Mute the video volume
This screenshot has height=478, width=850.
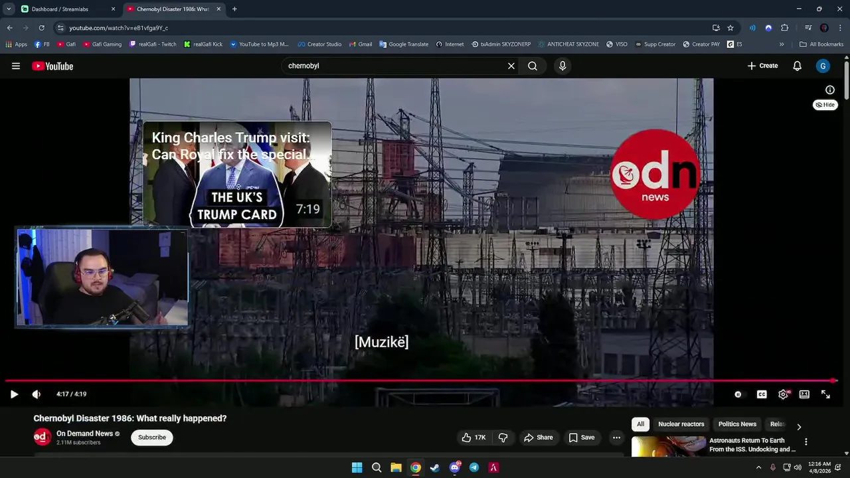pyautogui.click(x=37, y=394)
